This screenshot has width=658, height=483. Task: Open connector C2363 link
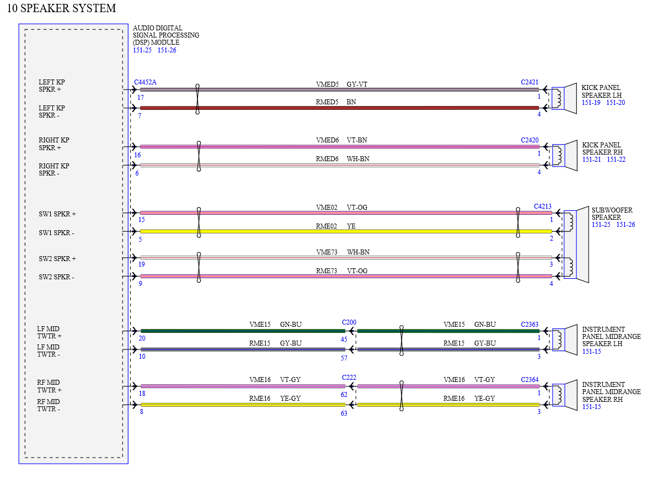529,324
